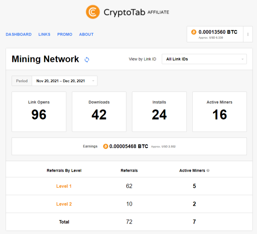Click the Mining Network heading
The height and width of the screenshot is (234, 257).
tap(45, 59)
